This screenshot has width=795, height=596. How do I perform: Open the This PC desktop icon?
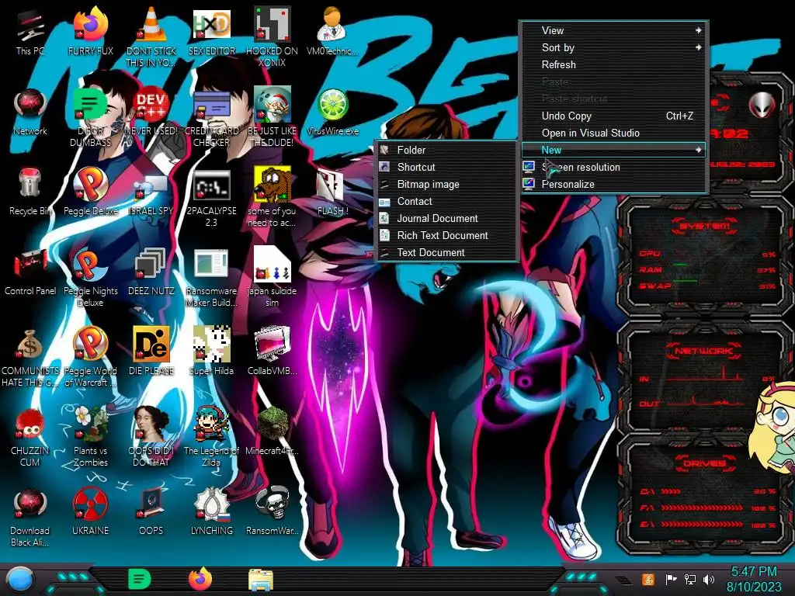(x=30, y=32)
